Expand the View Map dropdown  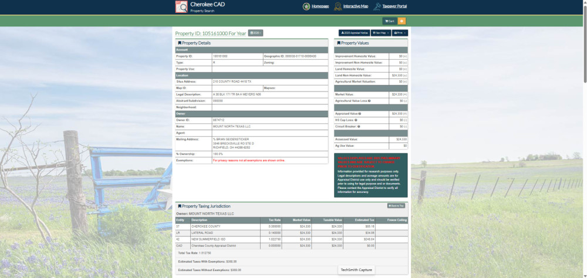pyautogui.click(x=381, y=33)
